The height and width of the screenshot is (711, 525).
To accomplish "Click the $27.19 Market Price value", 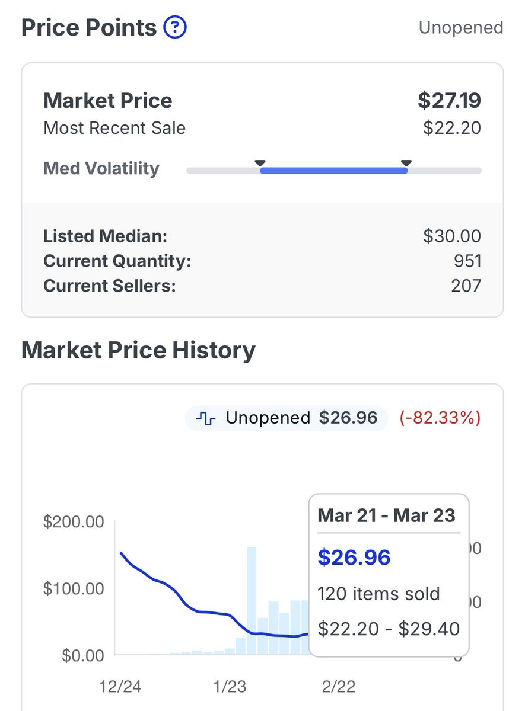I will [449, 100].
